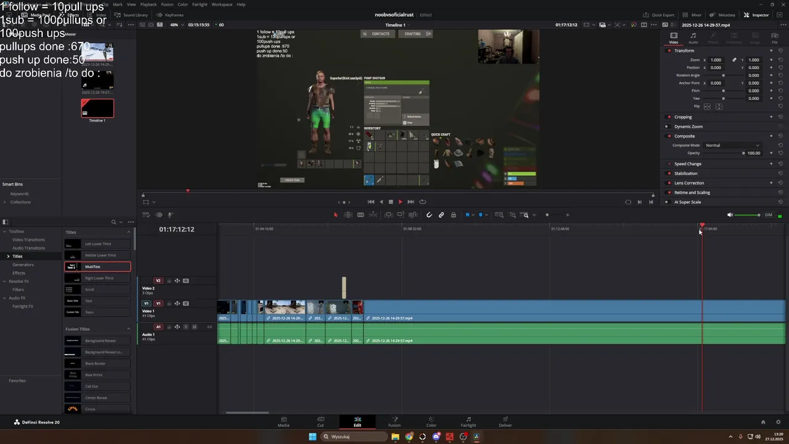
Task: Select Video Transitions in the Toolbox
Action: 28,239
